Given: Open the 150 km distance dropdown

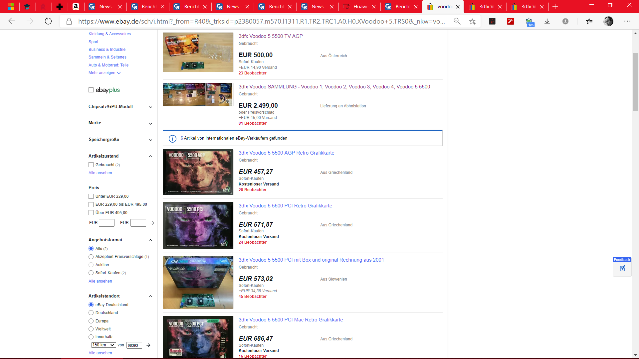Looking at the screenshot, I should (x=103, y=345).
